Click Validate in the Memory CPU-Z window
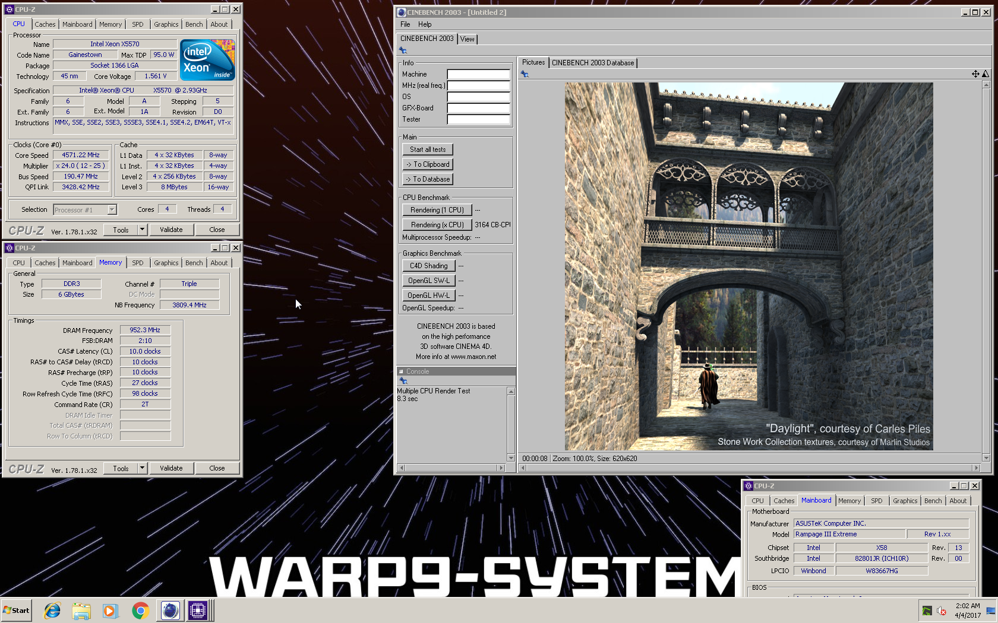Viewport: 998px width, 623px height. coord(171,468)
